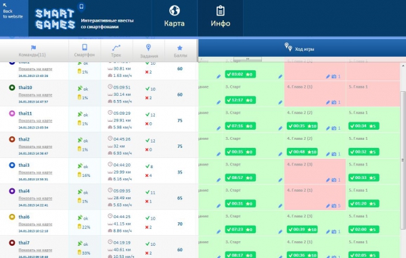Show thai7 on the map

tap(35, 250)
